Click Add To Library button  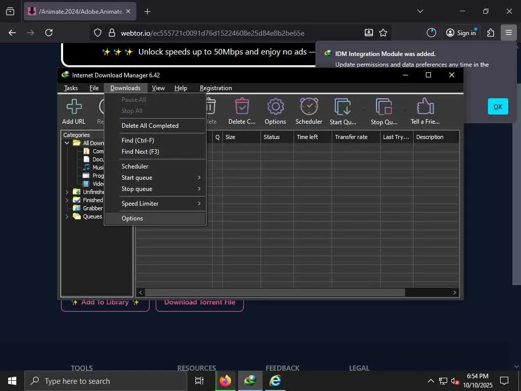(x=105, y=303)
